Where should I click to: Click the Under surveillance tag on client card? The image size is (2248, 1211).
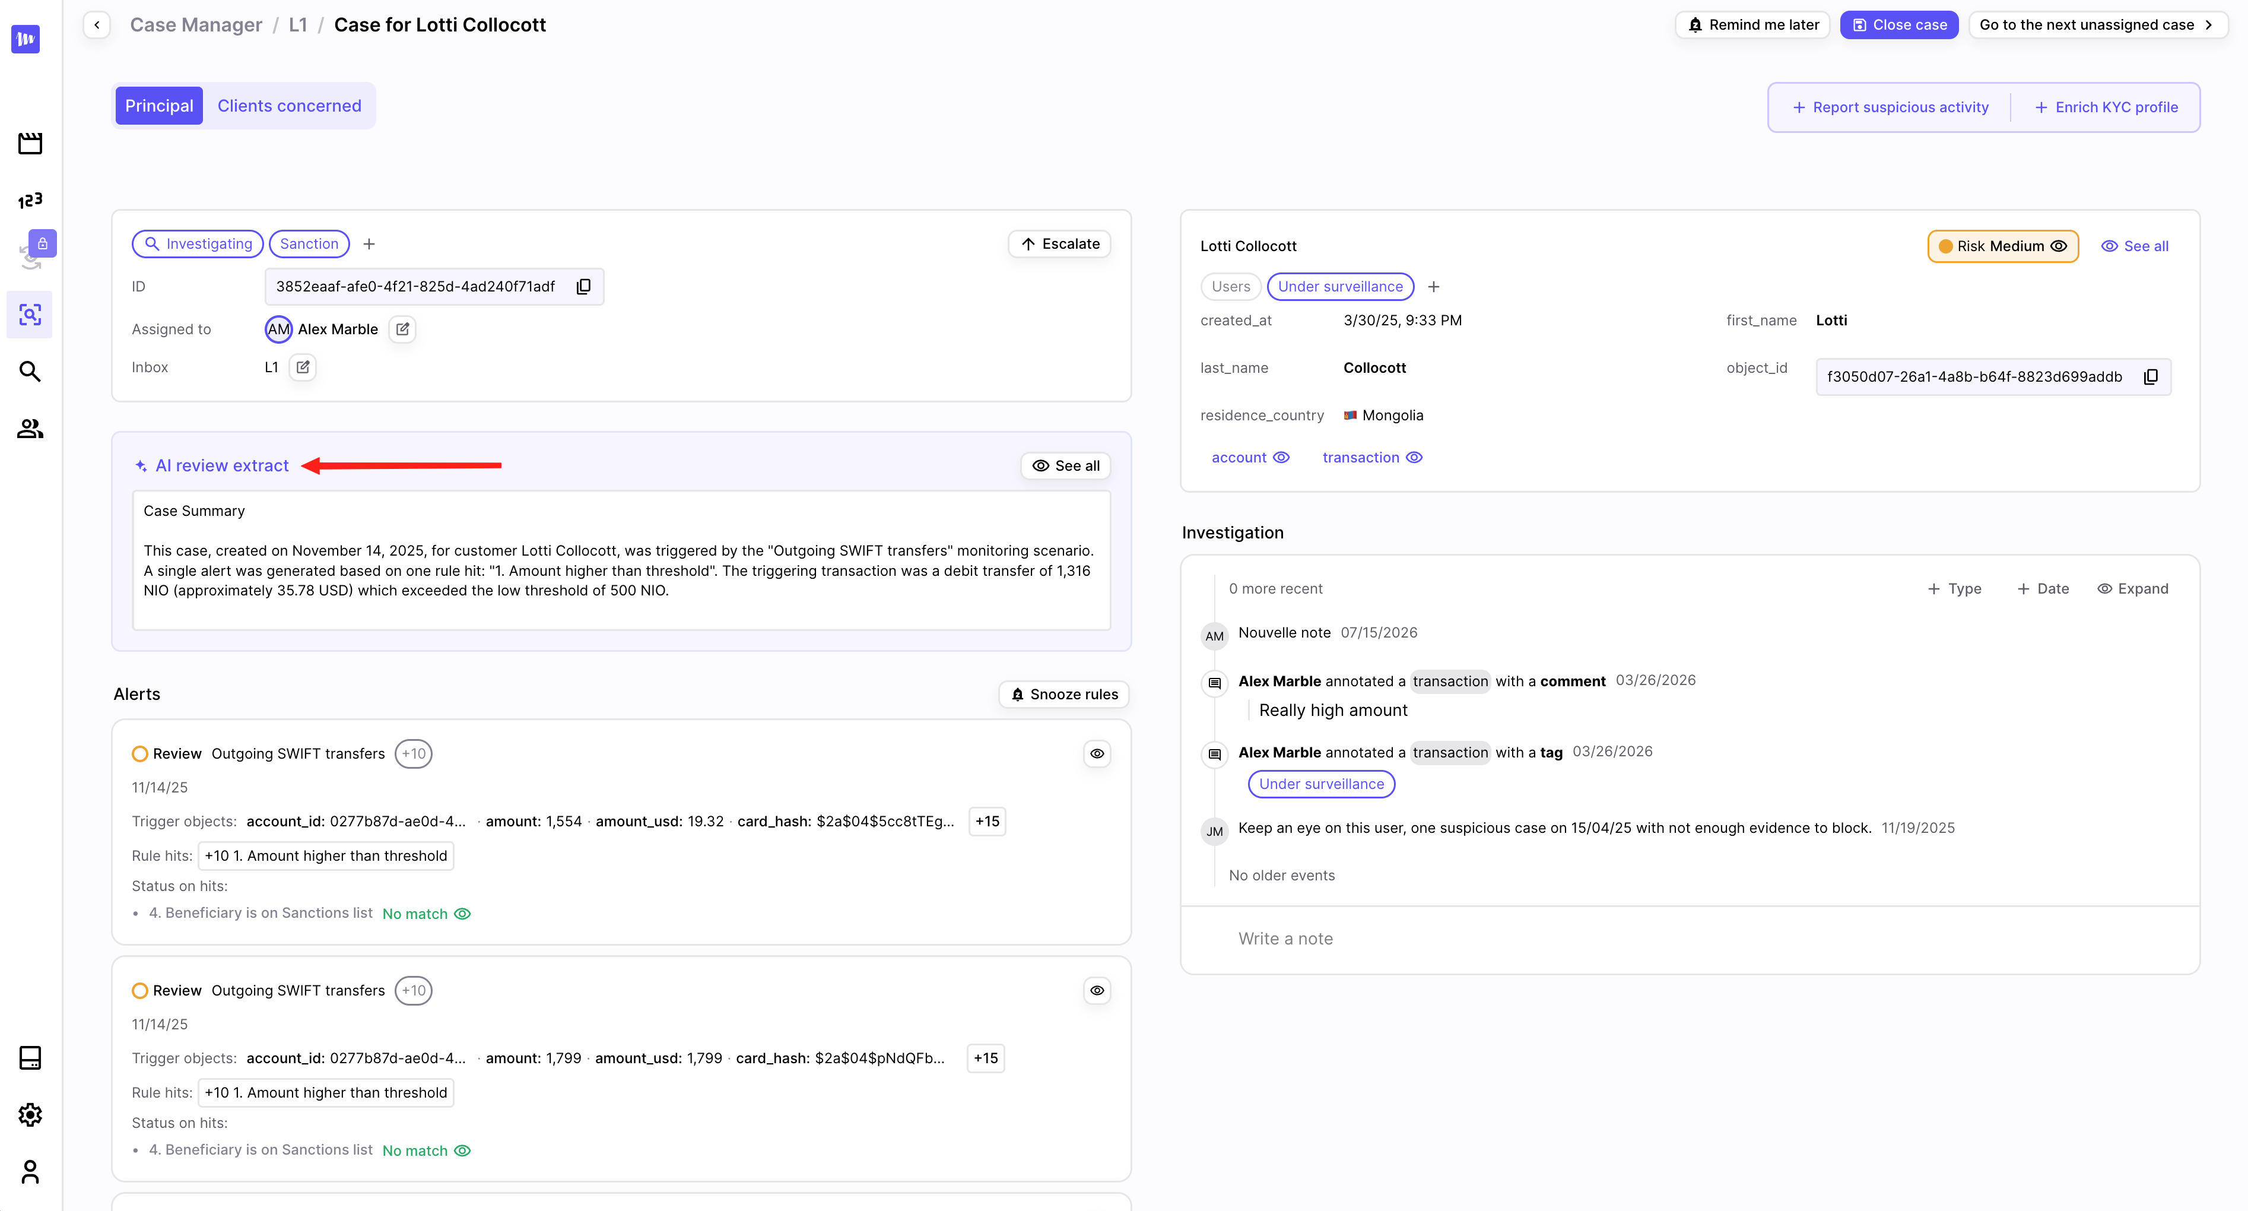click(x=1341, y=286)
